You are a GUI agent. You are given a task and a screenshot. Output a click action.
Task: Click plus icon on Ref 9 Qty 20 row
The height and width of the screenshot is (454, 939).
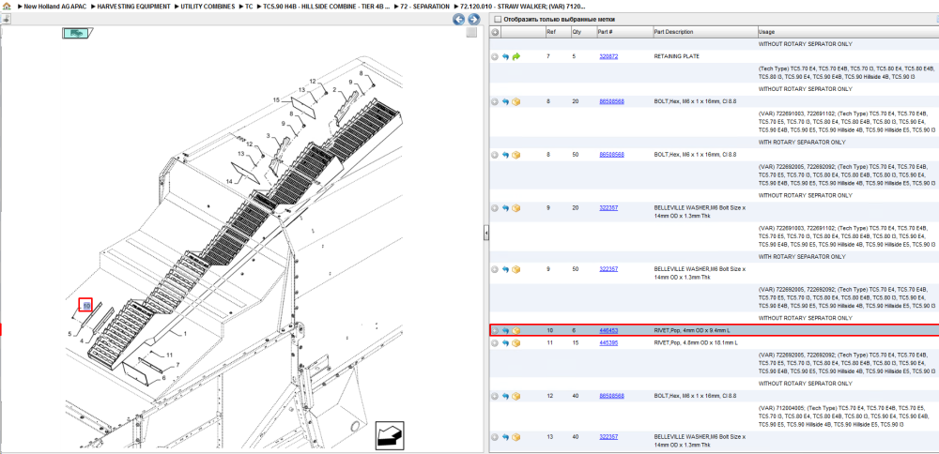pos(495,208)
